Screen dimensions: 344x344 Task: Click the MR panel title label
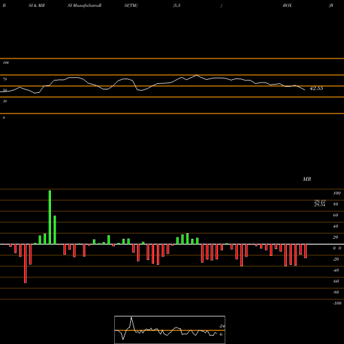click(x=307, y=179)
